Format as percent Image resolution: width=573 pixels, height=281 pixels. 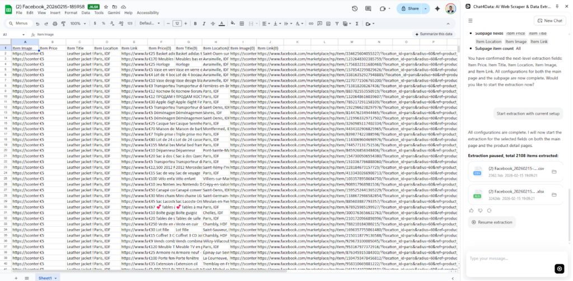click(x=104, y=23)
